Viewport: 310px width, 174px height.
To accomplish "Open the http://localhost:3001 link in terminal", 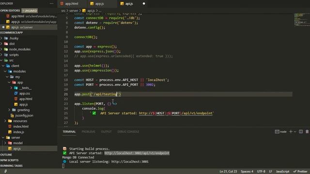I will tap(130, 161).
